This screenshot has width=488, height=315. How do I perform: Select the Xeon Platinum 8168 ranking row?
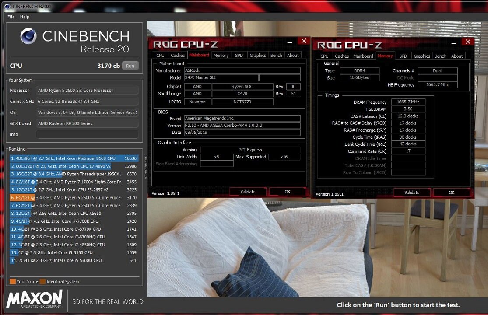click(x=74, y=158)
